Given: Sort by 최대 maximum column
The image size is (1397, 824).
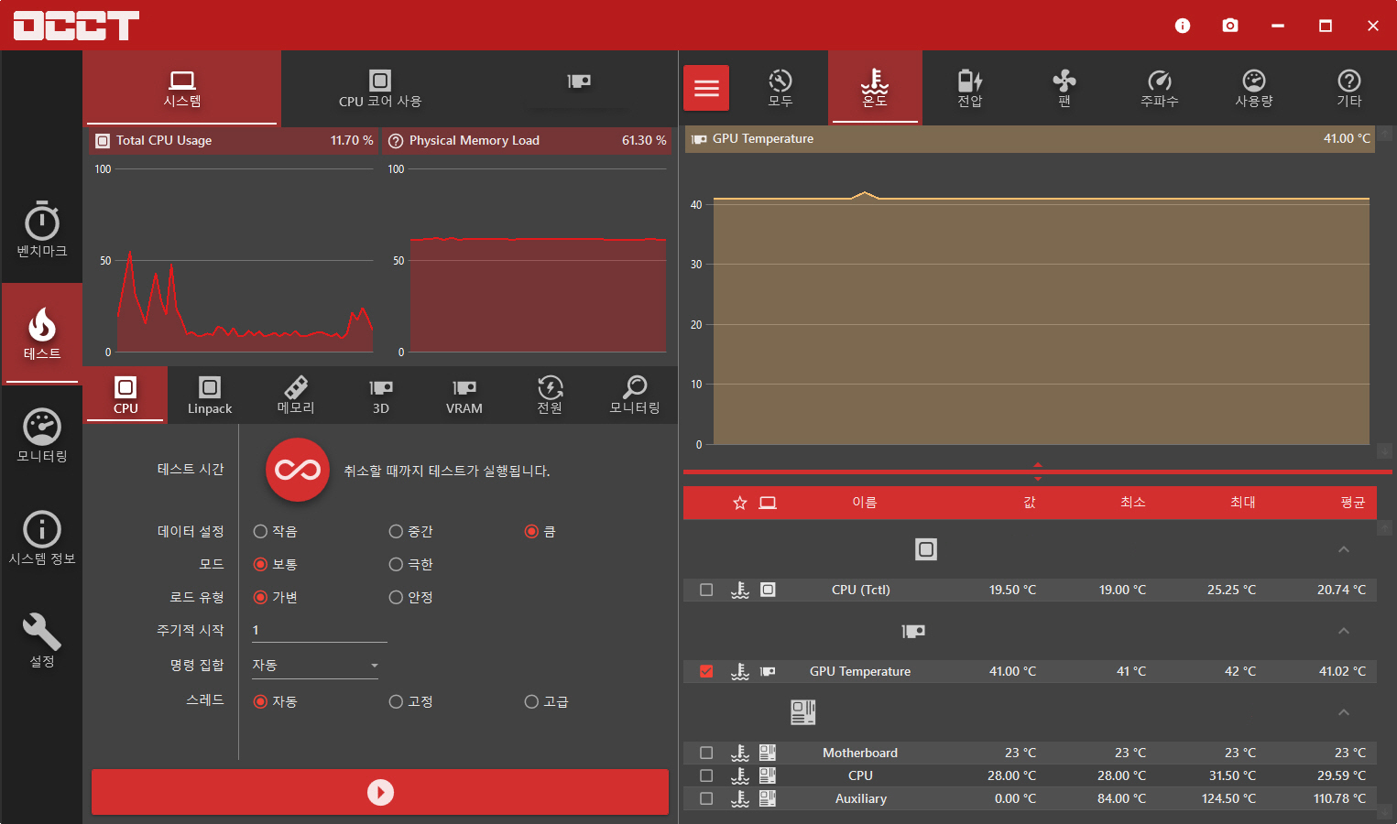Looking at the screenshot, I should click(x=1243, y=503).
